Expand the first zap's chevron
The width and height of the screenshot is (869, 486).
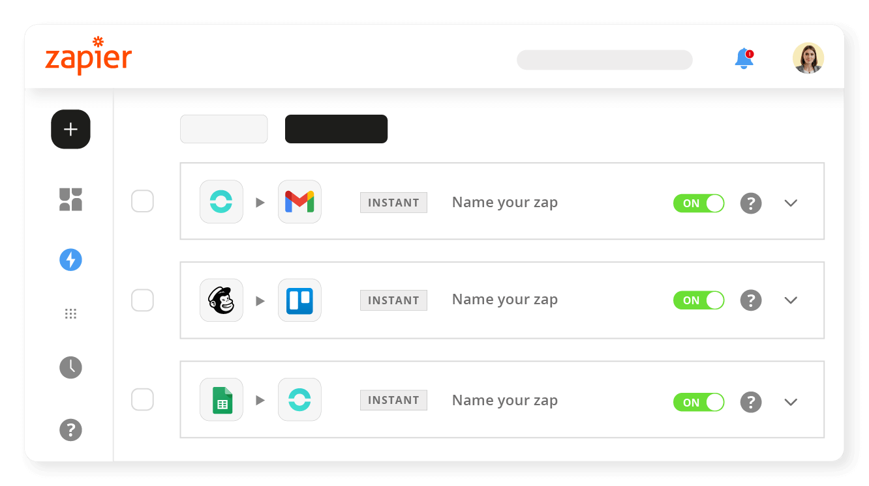(791, 203)
